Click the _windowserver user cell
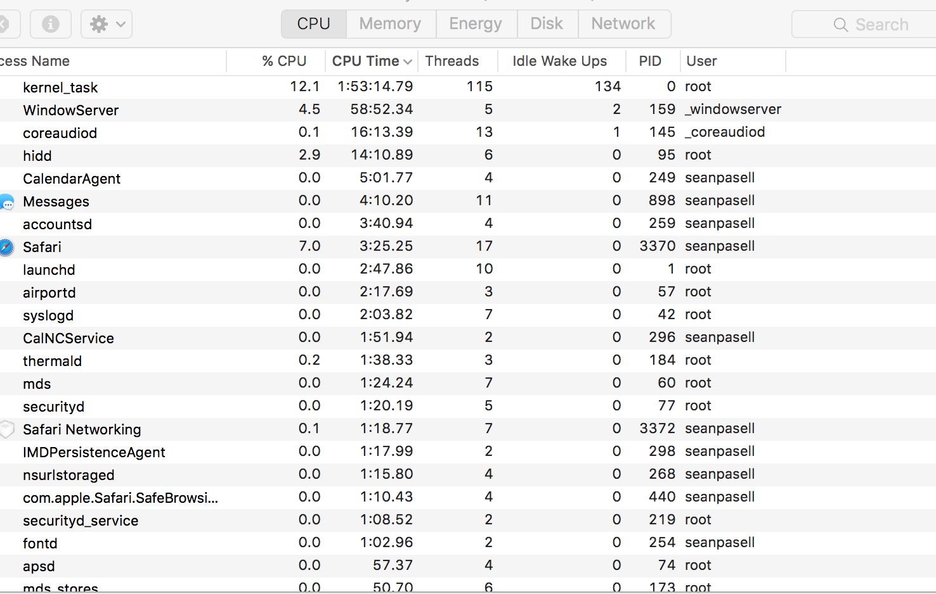936x594 pixels. point(733,109)
